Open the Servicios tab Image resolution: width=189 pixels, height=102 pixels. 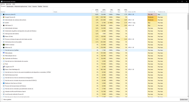point(45,6)
